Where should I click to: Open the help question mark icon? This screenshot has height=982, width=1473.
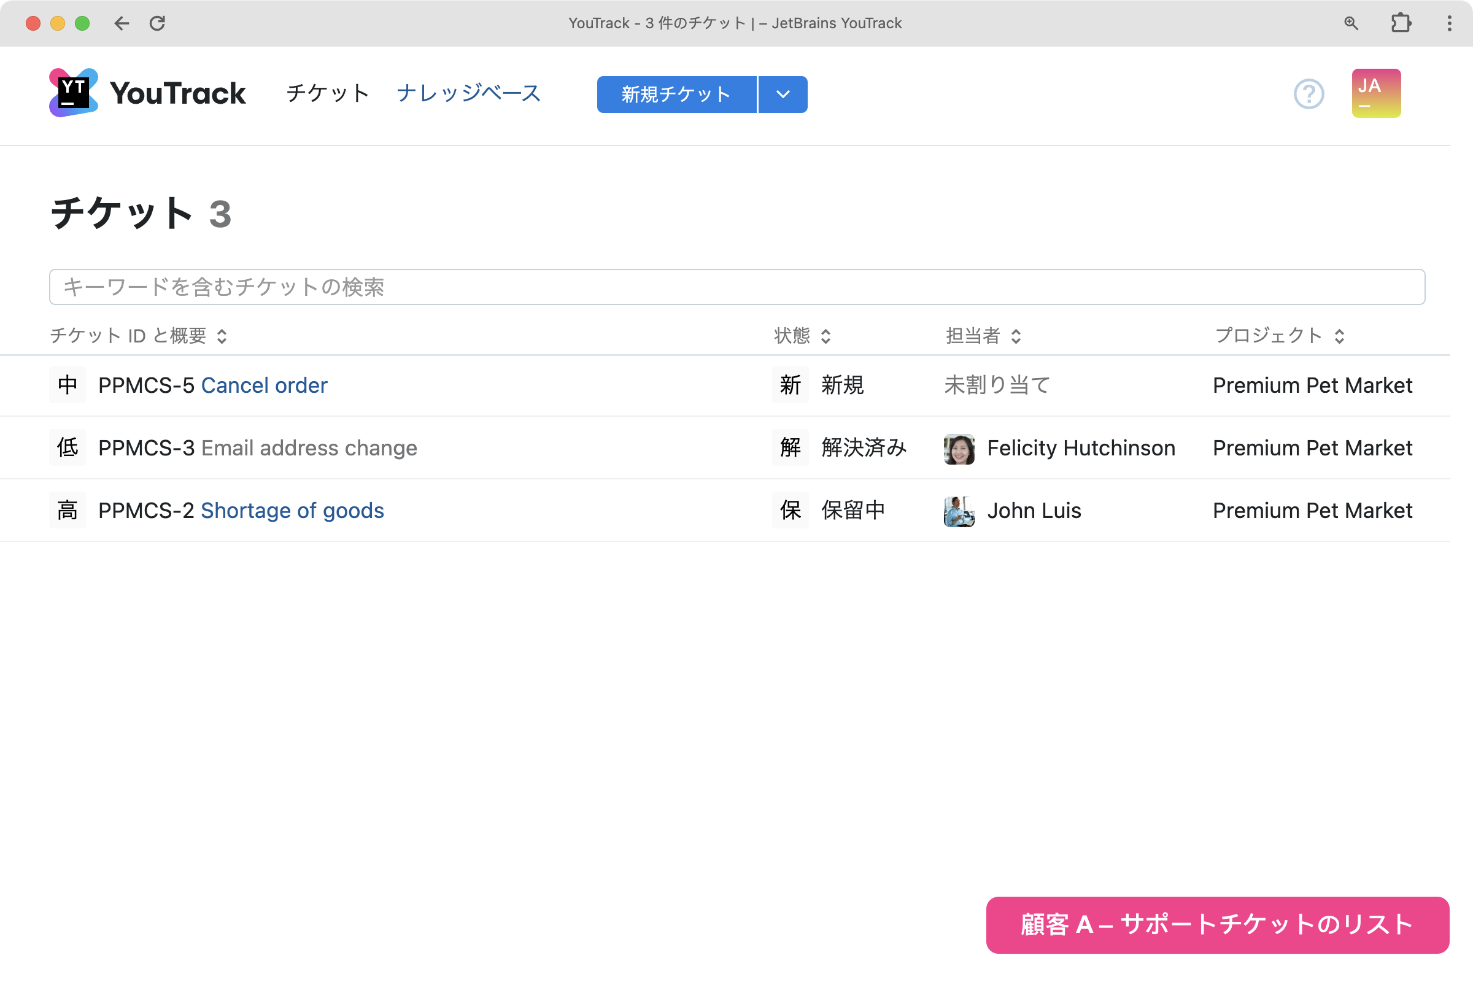click(x=1309, y=94)
